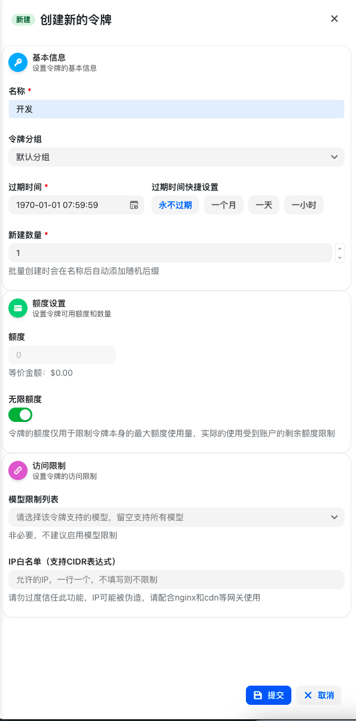The height and width of the screenshot is (721, 356).
Task: Select the 一个月 expiry option
Action: [223, 205]
